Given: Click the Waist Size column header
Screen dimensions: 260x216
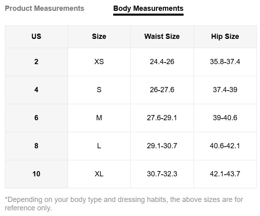Looking at the screenshot, I should [x=162, y=36].
